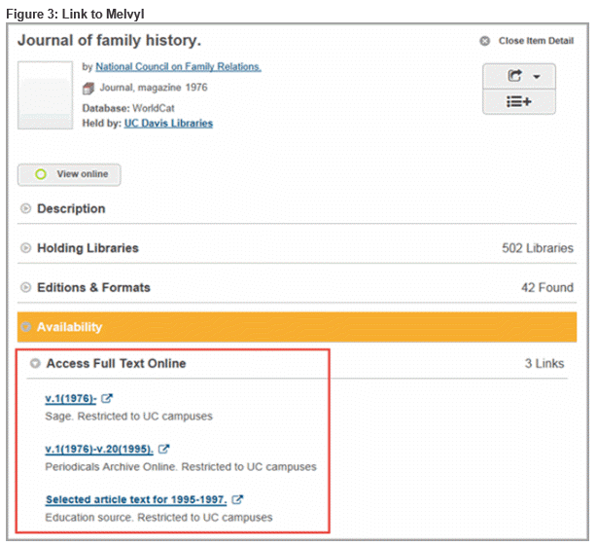The height and width of the screenshot is (546, 597).
Task: Click the '502 Libraries' count
Action: [x=538, y=248]
